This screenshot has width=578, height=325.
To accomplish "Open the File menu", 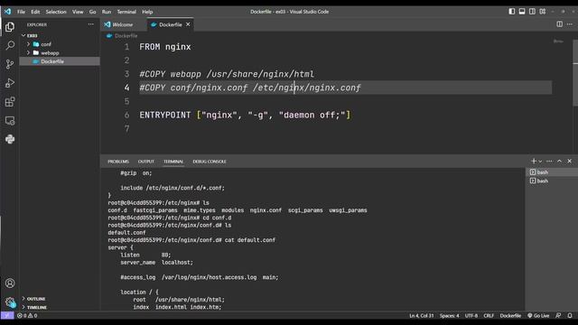I will pyautogui.click(x=22, y=12).
